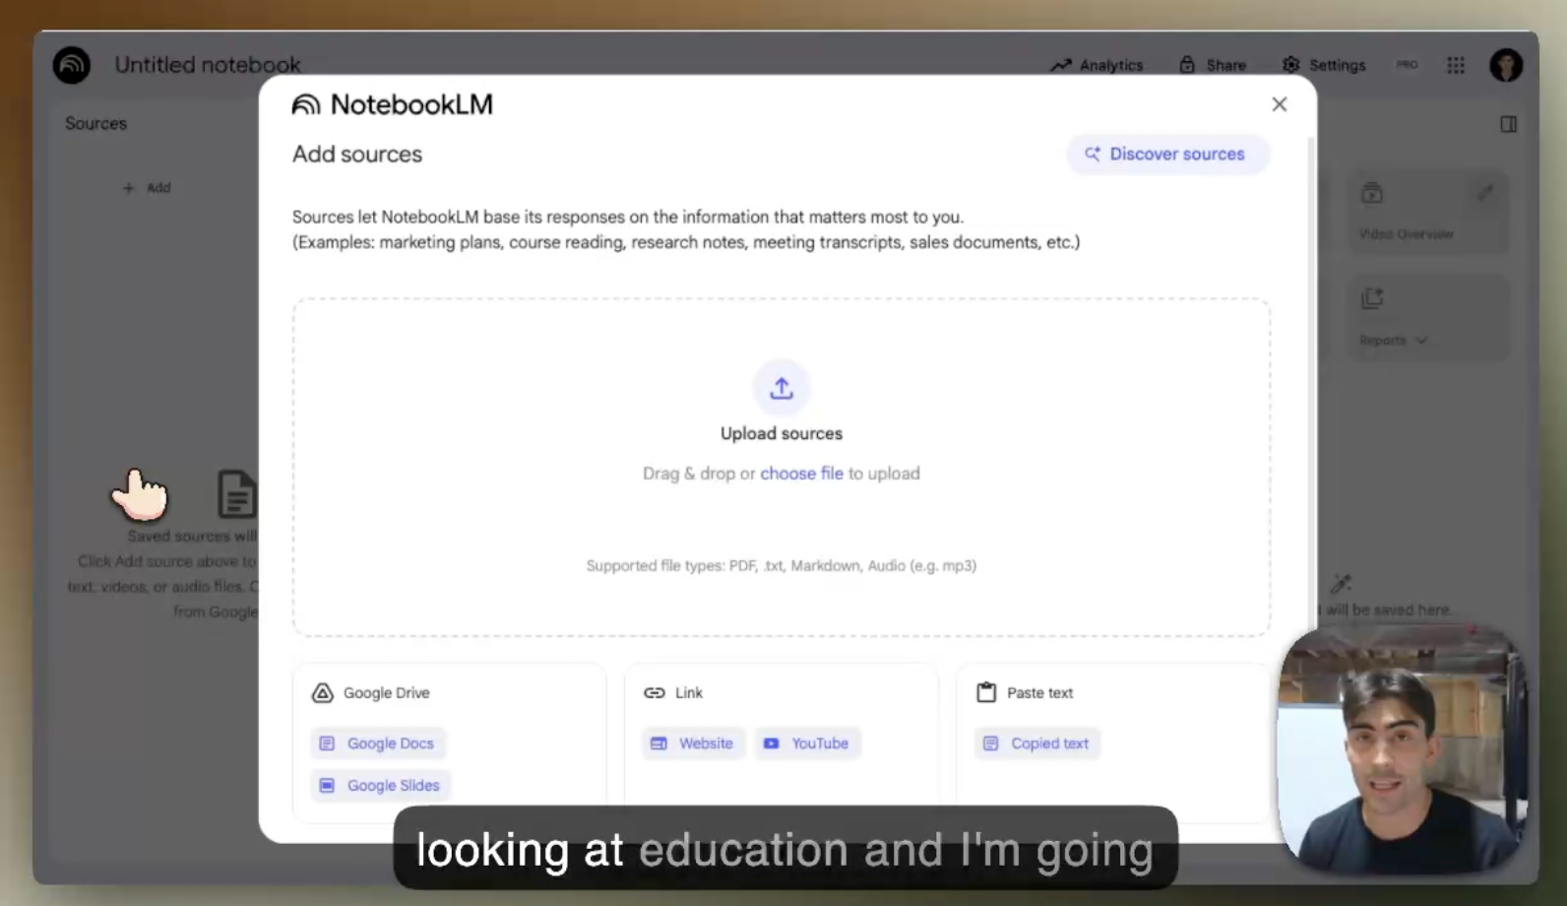This screenshot has width=1567, height=906.
Task: Select Google Docs source option
Action: (379, 744)
